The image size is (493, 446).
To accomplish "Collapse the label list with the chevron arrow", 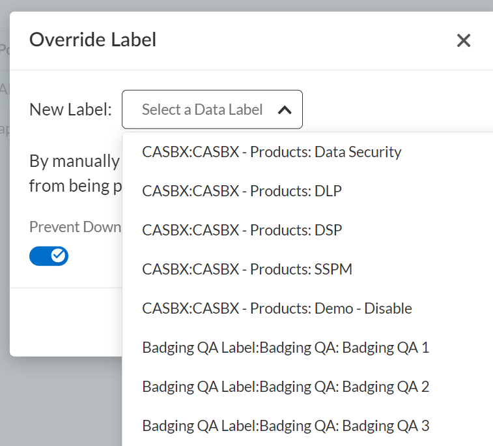I will pyautogui.click(x=285, y=110).
